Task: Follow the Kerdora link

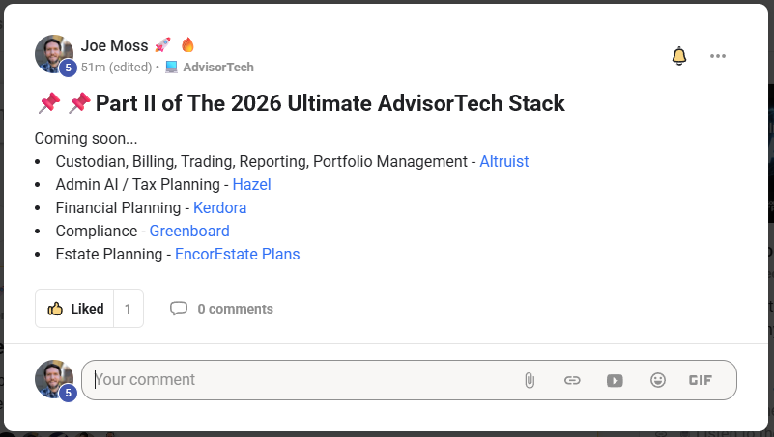Action: pyautogui.click(x=219, y=208)
